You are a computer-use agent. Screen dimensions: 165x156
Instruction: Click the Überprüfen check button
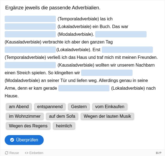click(24, 140)
